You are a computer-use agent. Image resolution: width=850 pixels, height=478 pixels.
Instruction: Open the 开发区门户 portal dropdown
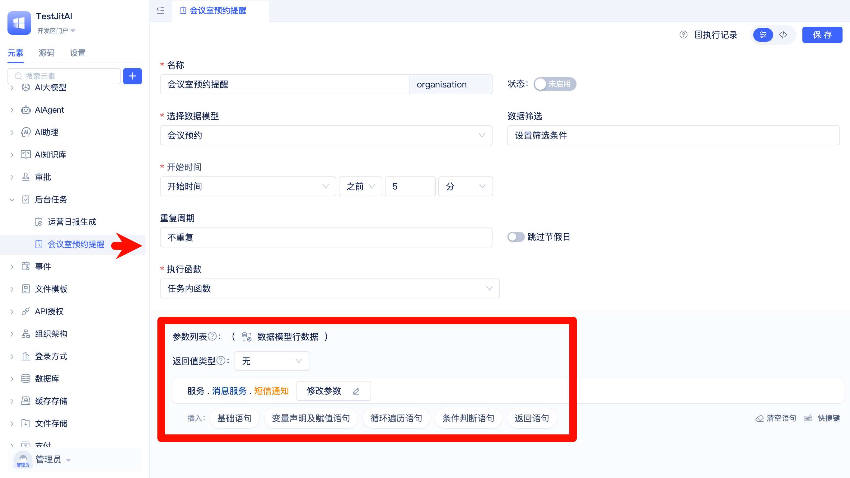56,31
